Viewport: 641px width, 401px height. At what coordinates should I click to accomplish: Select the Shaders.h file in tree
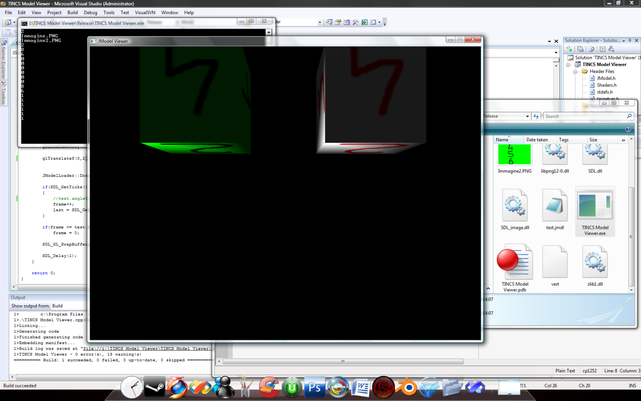point(606,85)
